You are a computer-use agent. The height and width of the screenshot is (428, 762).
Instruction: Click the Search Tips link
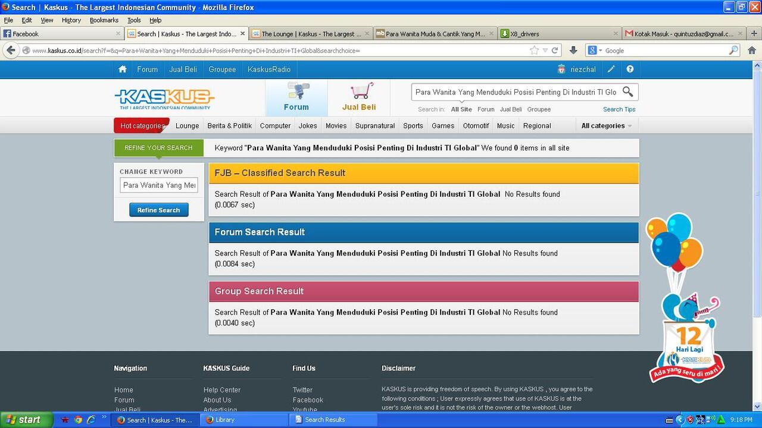tap(619, 109)
